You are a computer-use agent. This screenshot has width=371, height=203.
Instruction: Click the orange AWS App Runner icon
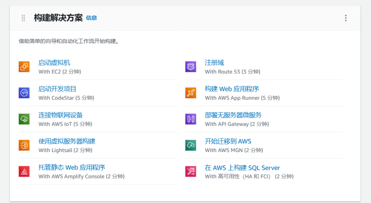point(191,93)
